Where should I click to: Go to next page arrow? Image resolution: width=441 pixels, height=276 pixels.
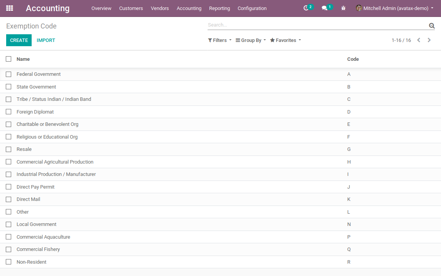click(429, 40)
